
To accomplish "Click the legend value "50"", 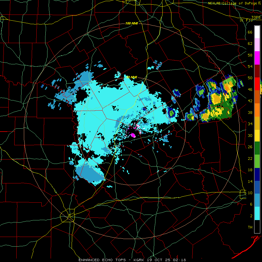I will pyautogui.click(x=250, y=78).
